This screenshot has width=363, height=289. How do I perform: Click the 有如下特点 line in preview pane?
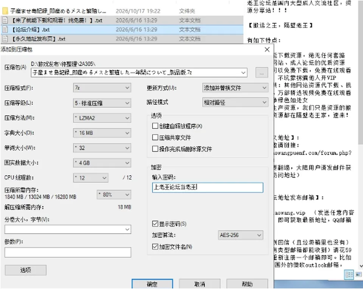264,40
